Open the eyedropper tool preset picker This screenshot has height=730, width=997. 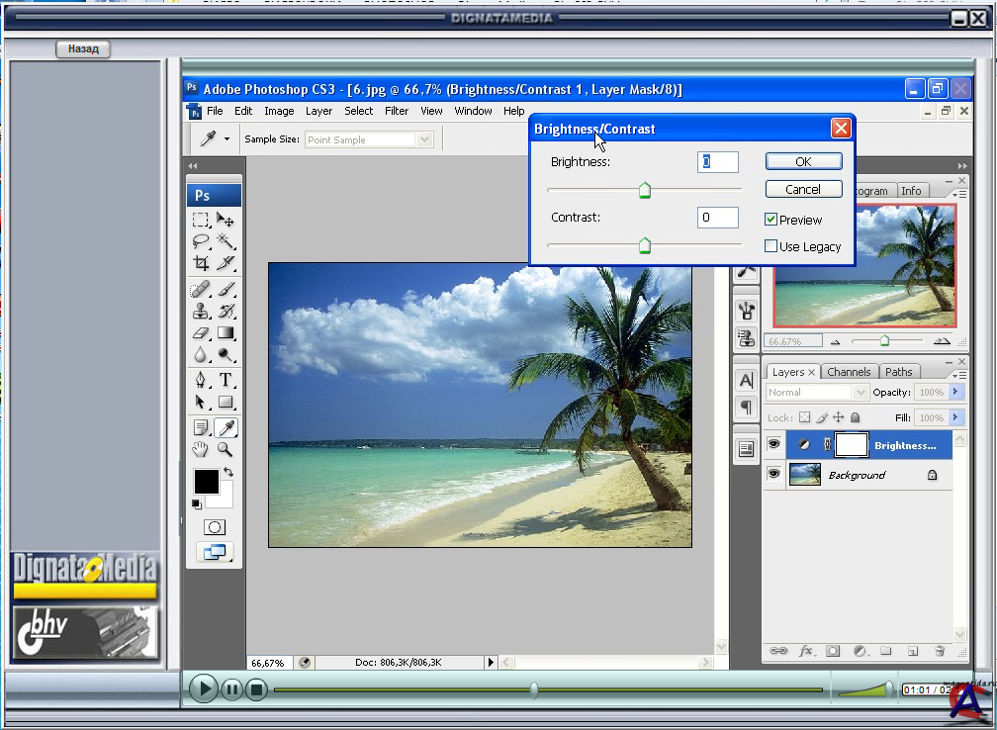click(227, 139)
